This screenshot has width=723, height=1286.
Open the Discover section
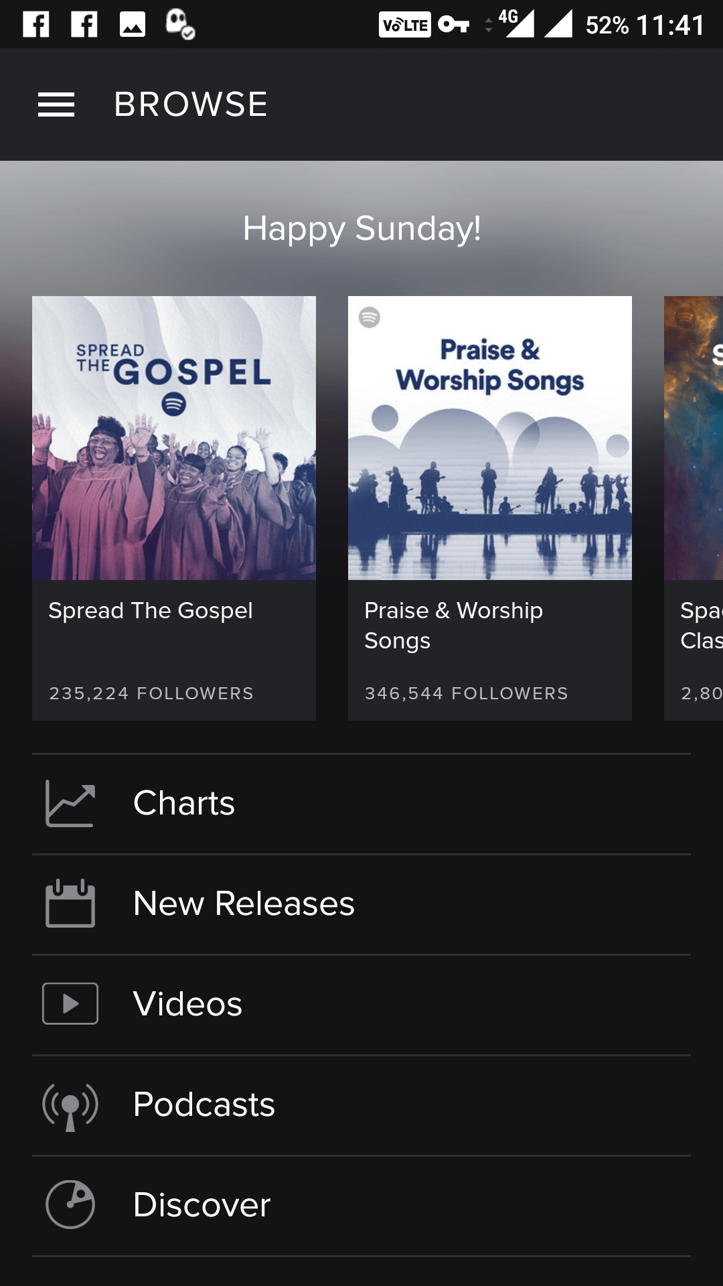pos(202,1205)
